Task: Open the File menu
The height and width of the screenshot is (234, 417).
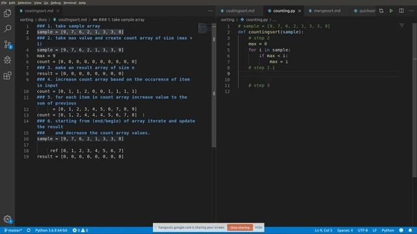Action: pyautogui.click(x=4, y=3)
